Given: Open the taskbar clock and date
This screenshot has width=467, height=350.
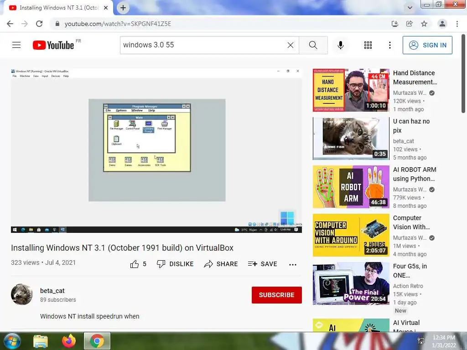Looking at the screenshot, I should tap(444, 341).
